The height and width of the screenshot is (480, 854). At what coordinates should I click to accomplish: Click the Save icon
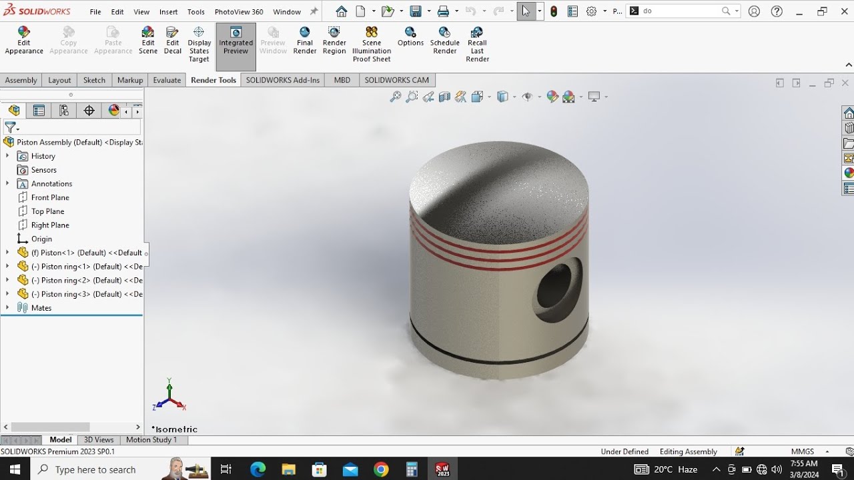click(x=416, y=11)
